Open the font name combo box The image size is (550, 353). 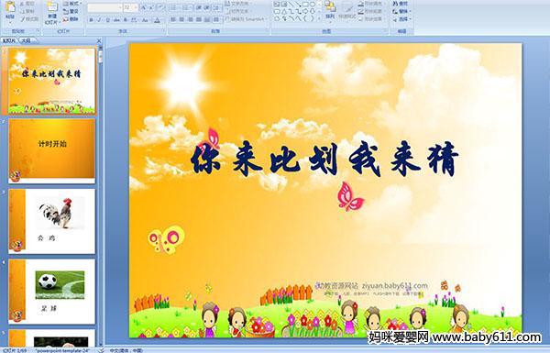(x=104, y=7)
